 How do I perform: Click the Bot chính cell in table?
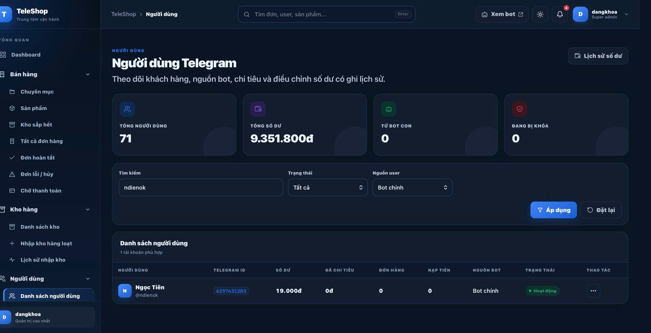click(486, 291)
